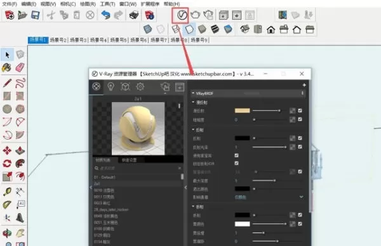
Task: Open the 相机(C) menu
Action: (x=68, y=4)
